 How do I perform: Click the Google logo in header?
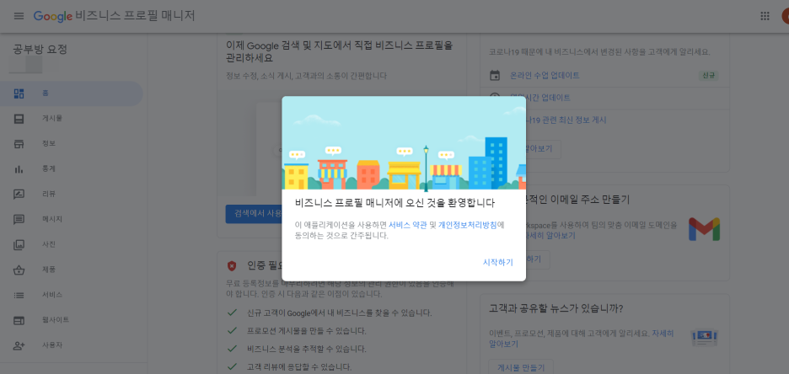(53, 16)
